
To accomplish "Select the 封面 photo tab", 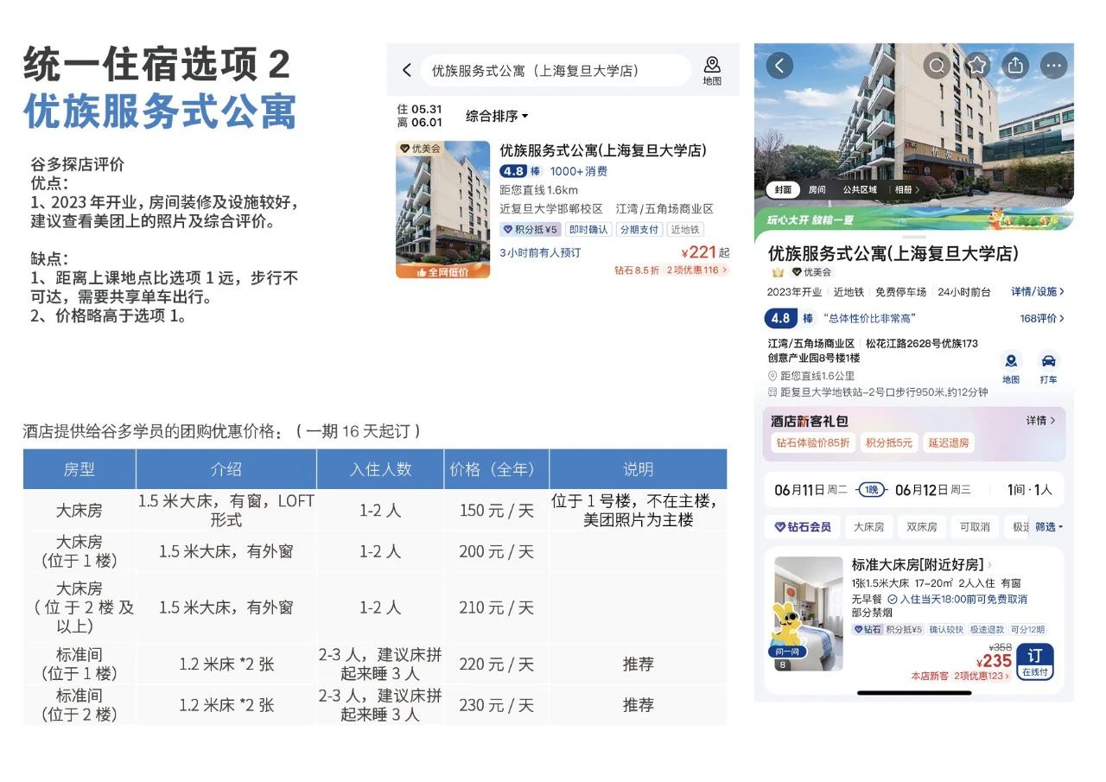I will pos(782,190).
